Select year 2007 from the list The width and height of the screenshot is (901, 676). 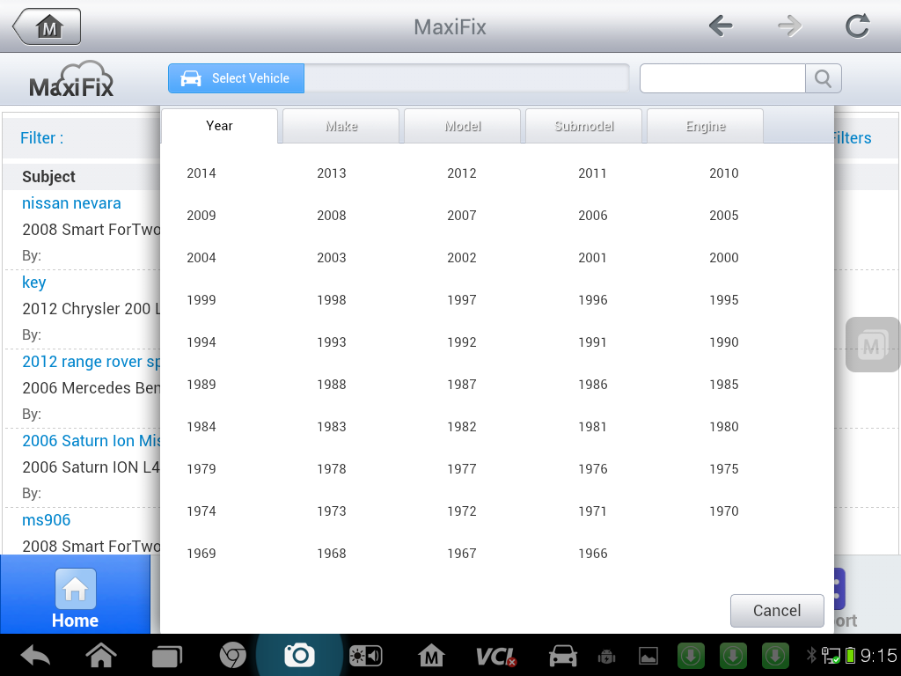(462, 216)
